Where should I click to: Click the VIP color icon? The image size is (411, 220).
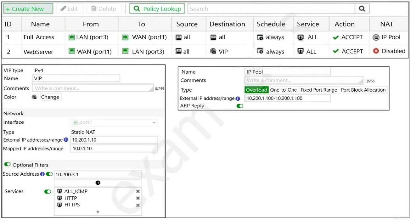point(34,97)
